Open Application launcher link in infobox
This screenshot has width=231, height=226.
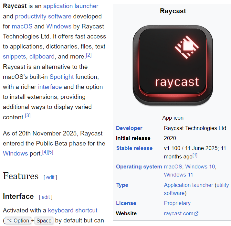188,185
